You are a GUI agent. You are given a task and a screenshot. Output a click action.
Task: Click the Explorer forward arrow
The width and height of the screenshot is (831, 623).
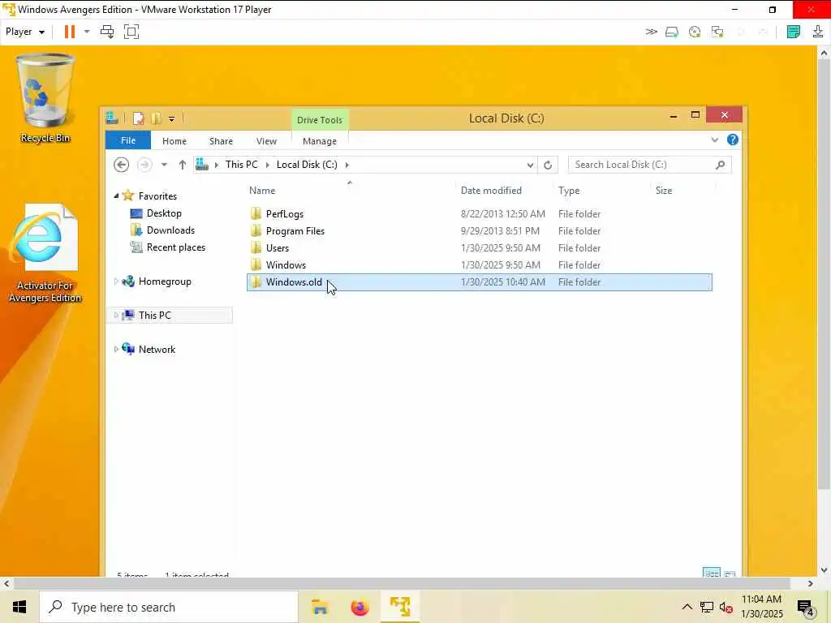click(144, 165)
